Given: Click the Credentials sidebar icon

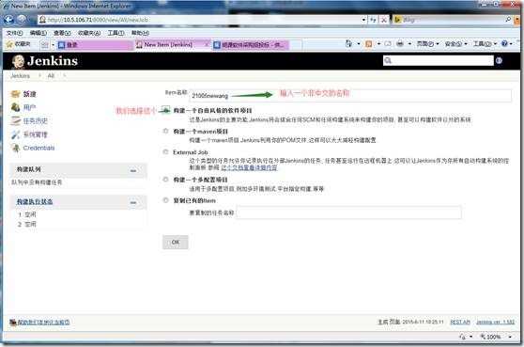Looking at the screenshot, I should (15, 148).
